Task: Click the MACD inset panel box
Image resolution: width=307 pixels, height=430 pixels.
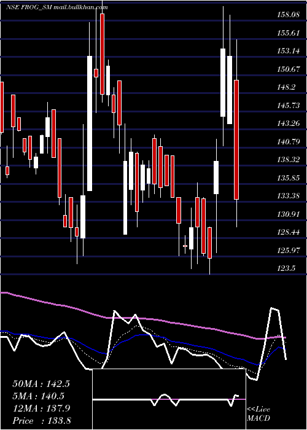Action: pyautogui.click(x=169, y=399)
